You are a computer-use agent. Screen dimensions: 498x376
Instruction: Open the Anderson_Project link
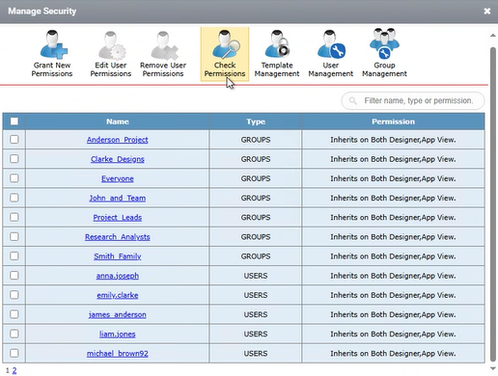118,140
